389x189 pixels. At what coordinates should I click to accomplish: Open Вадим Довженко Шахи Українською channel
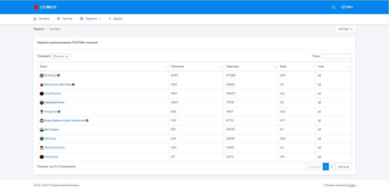65,121
